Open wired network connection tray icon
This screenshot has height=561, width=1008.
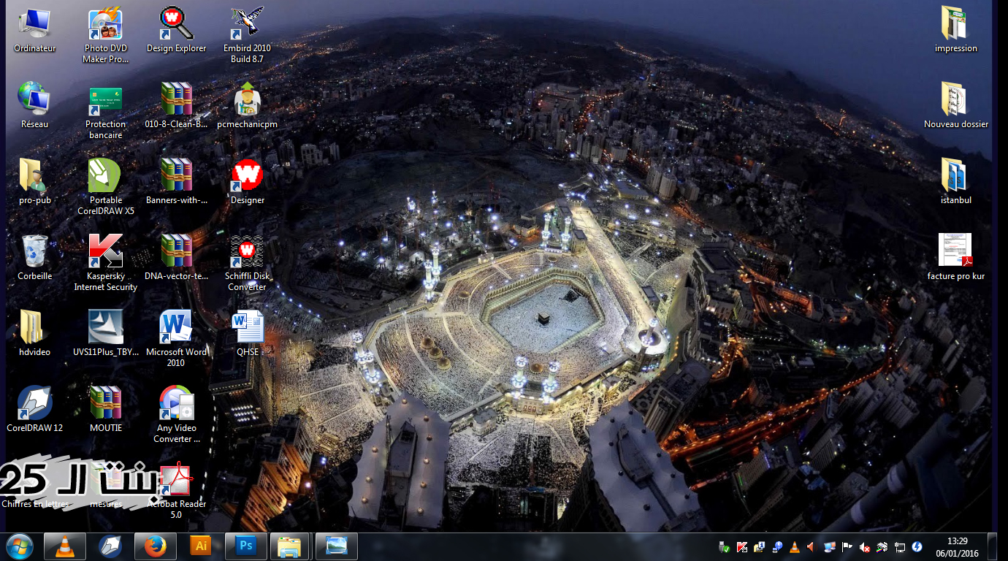900,547
